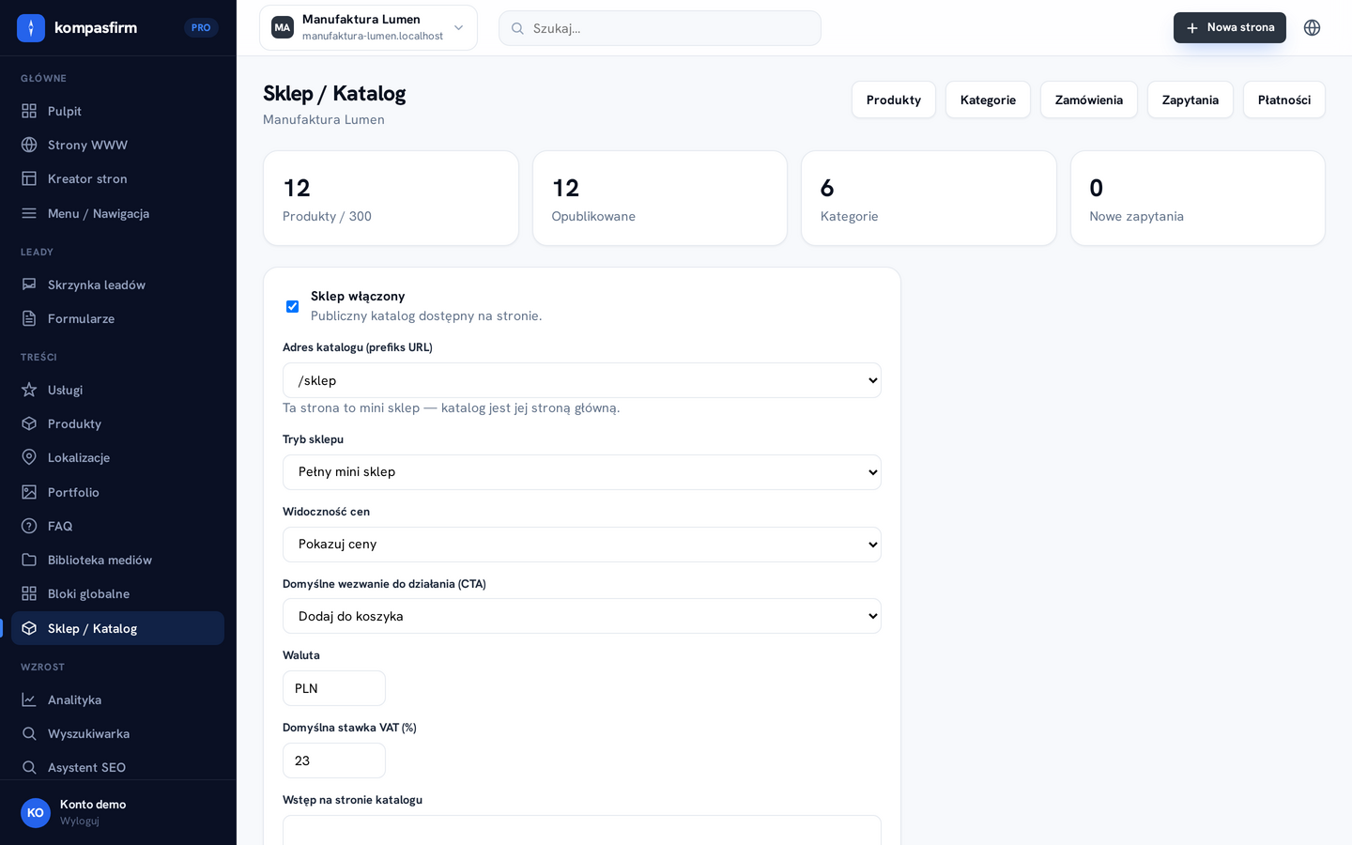Open Pulpit in the sidebar menu

pos(118,111)
